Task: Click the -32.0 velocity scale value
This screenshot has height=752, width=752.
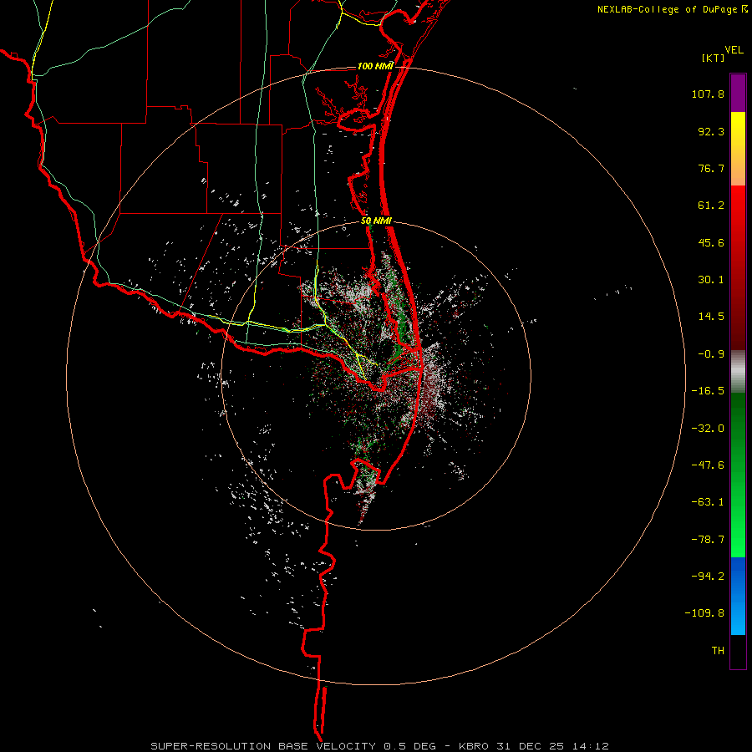Action: pos(708,429)
